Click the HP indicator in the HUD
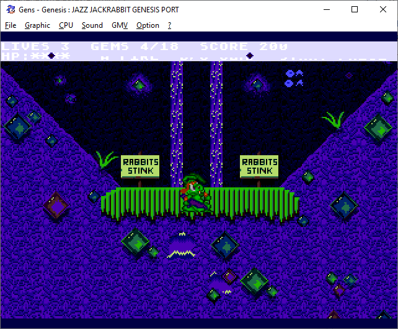The height and width of the screenshot is (329, 398). click(x=35, y=56)
